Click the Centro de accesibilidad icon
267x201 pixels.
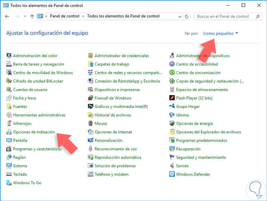tap(172, 64)
